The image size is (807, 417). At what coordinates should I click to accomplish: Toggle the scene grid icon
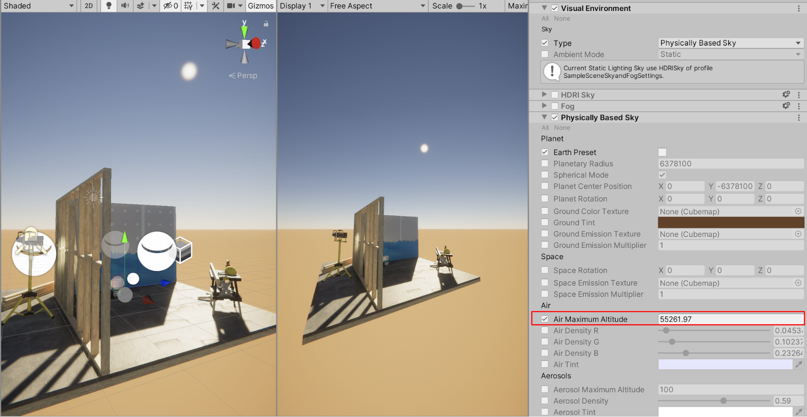[188, 6]
